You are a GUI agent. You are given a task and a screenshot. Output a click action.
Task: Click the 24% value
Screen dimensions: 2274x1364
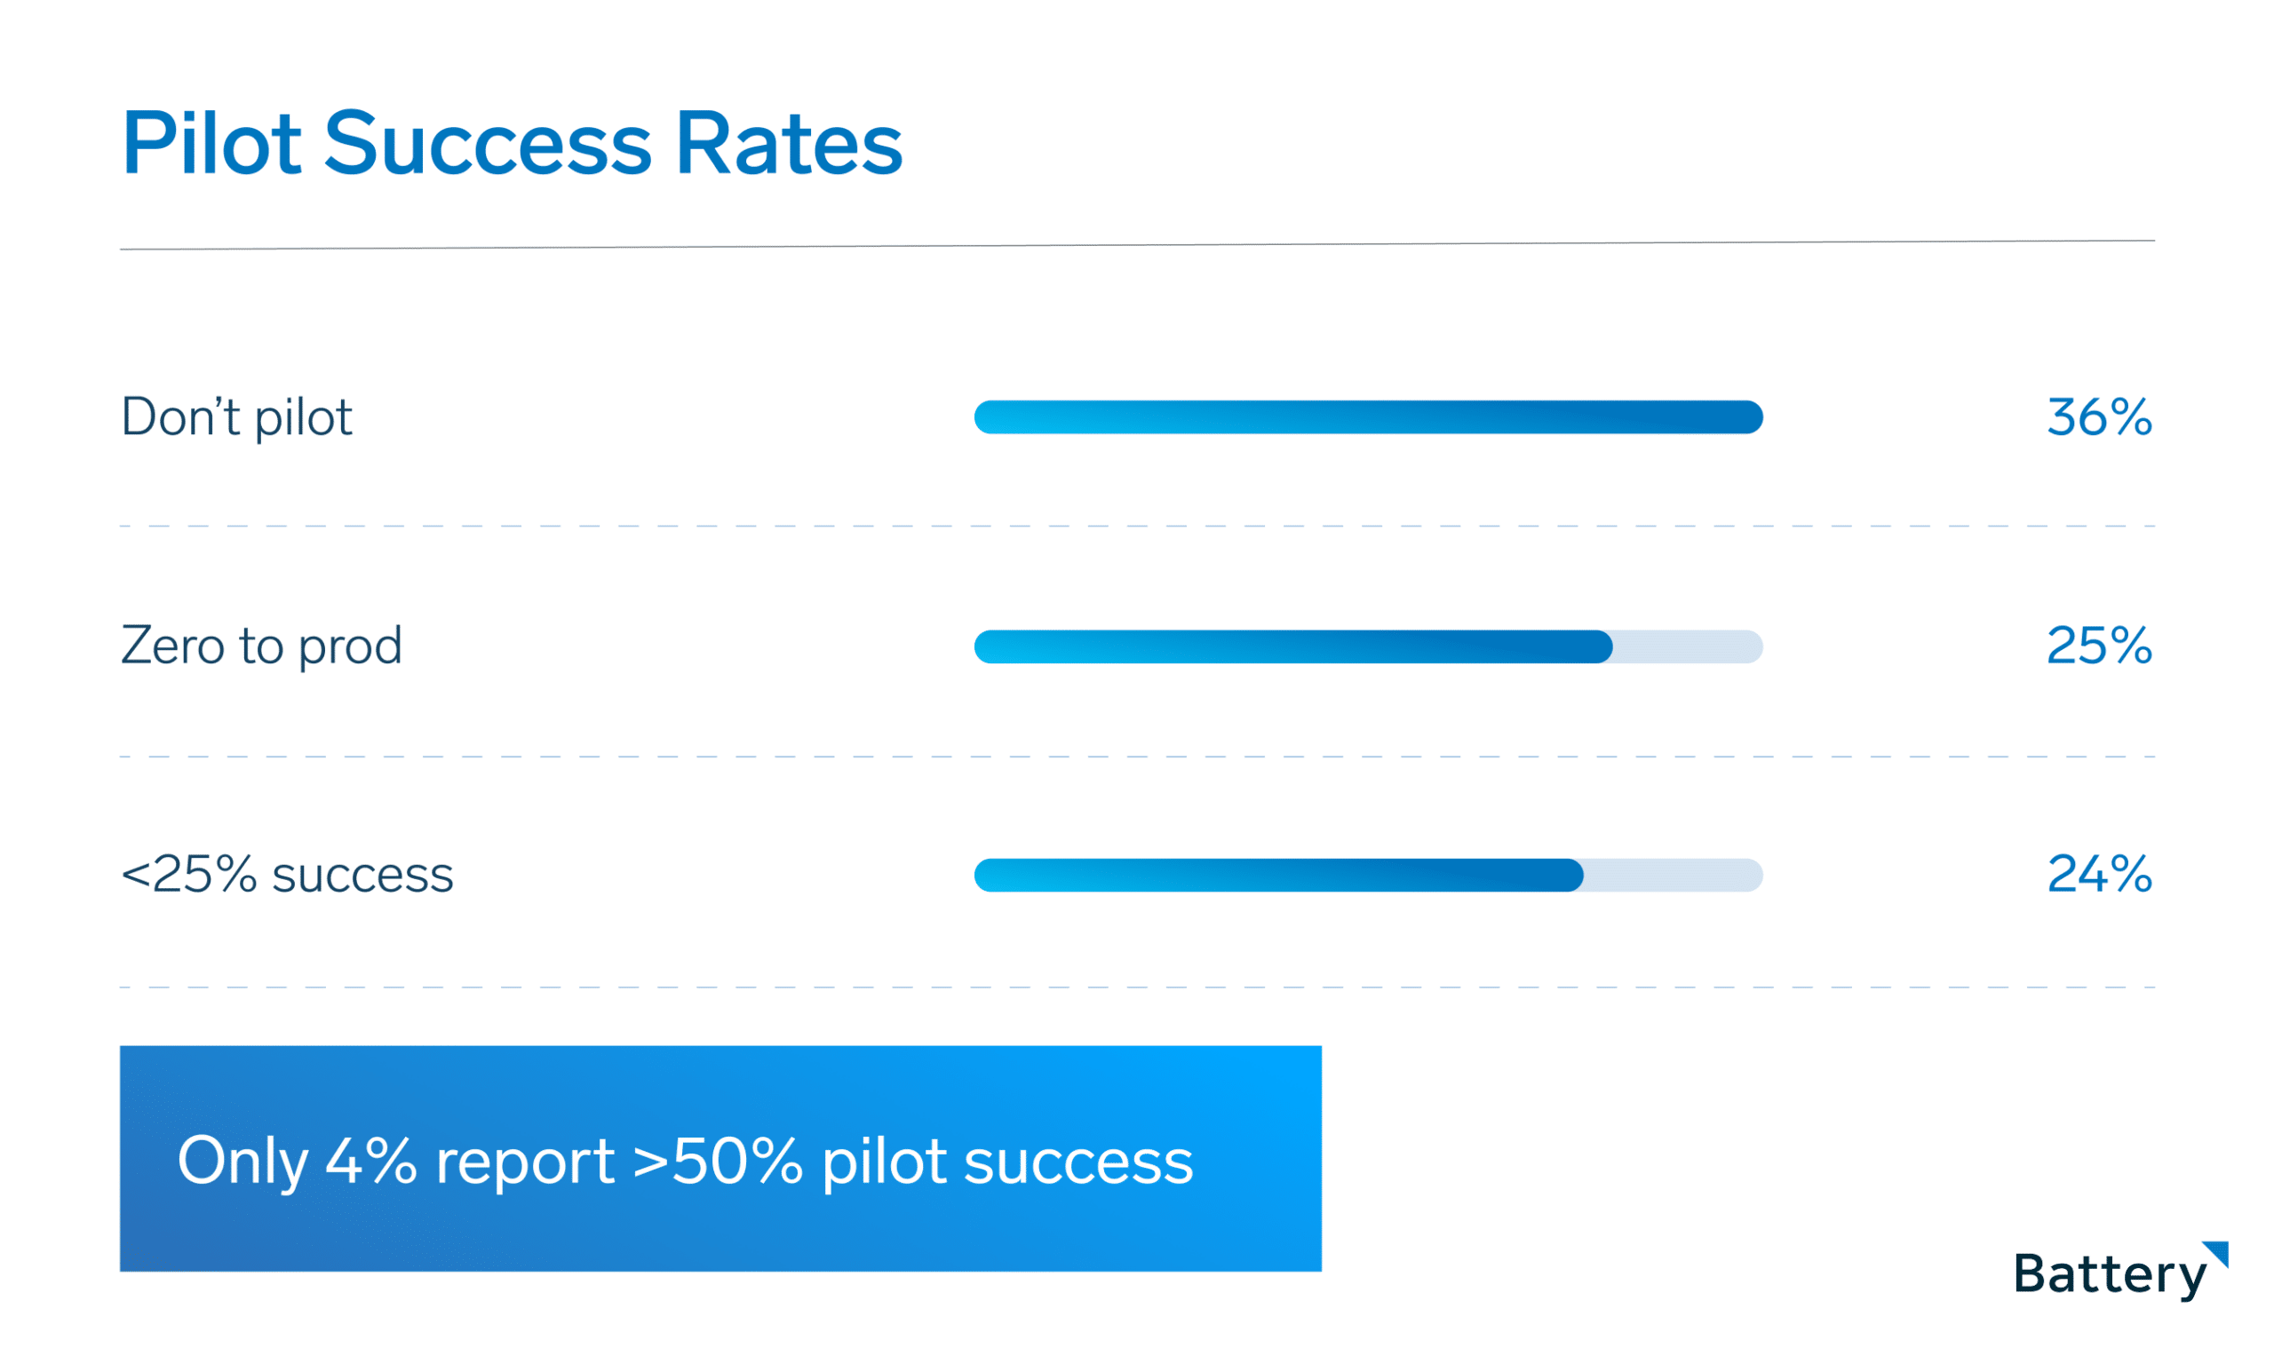point(2098,874)
